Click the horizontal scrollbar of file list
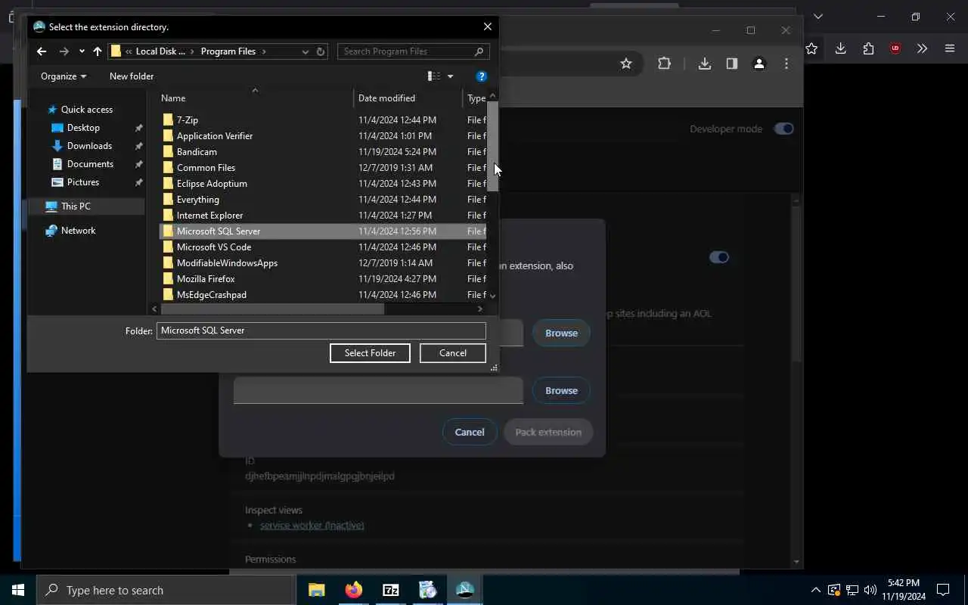This screenshot has width=968, height=605. pyautogui.click(x=272, y=309)
